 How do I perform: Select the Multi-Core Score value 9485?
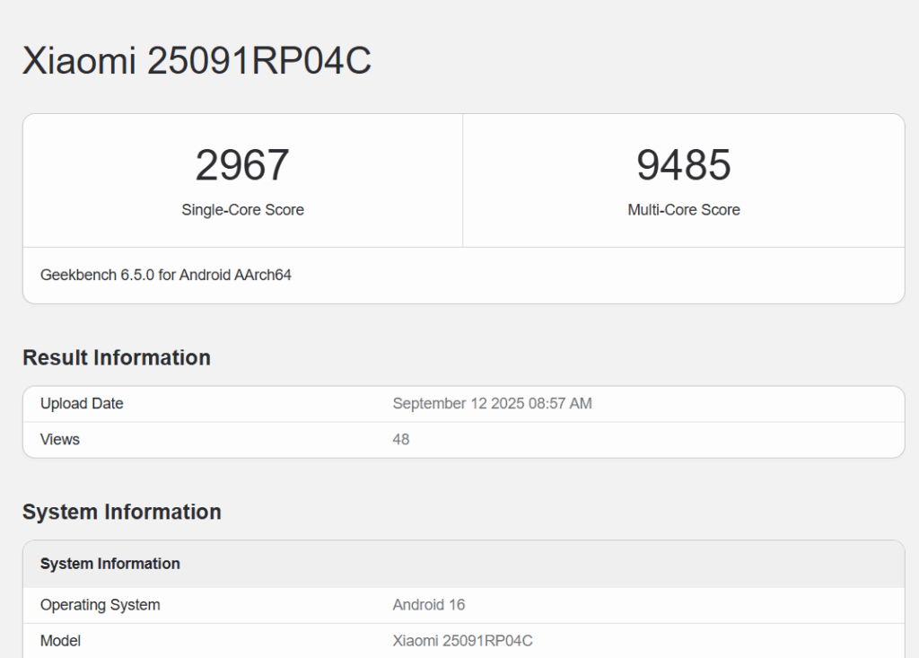coord(684,164)
